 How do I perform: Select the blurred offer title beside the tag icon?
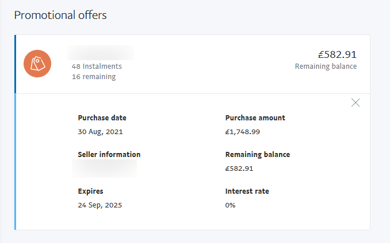pyautogui.click(x=101, y=53)
